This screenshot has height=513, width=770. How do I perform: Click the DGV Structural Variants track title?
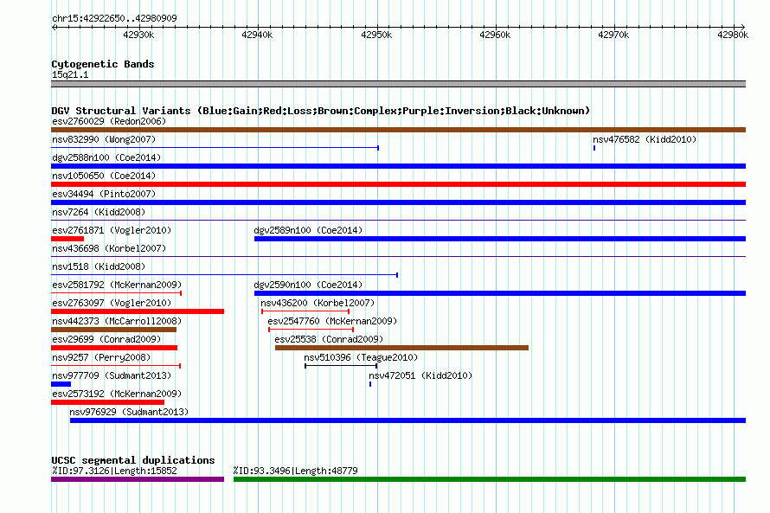(321, 111)
